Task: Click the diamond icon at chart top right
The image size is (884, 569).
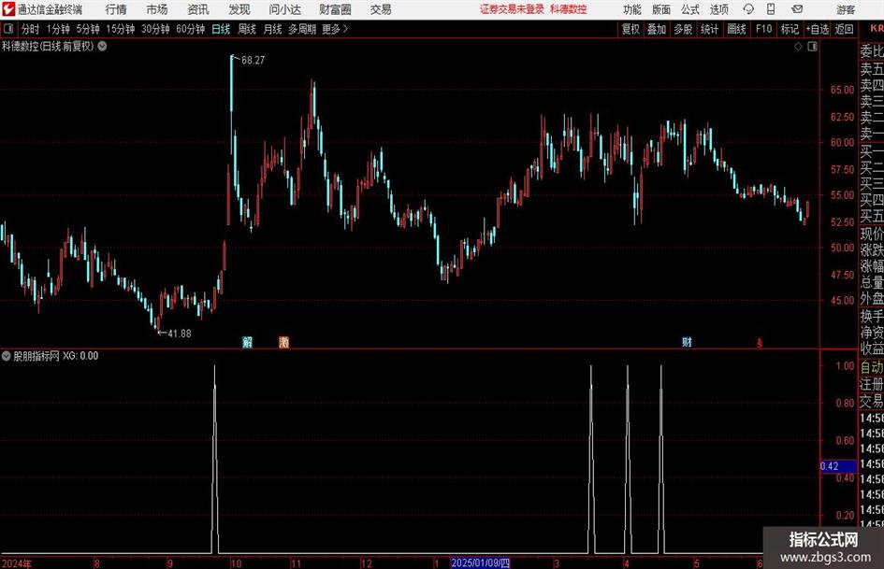Action: 798,47
